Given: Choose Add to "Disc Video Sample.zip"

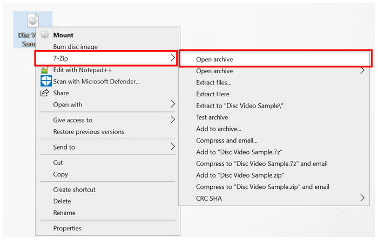Looking at the screenshot, I should 240,175.
